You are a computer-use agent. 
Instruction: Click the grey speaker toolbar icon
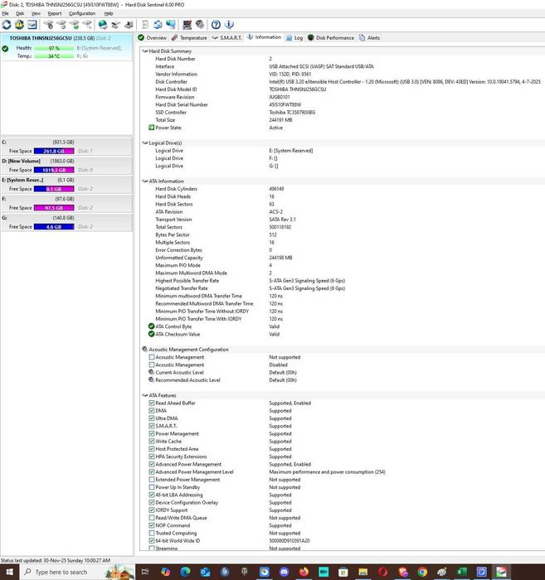click(x=200, y=25)
